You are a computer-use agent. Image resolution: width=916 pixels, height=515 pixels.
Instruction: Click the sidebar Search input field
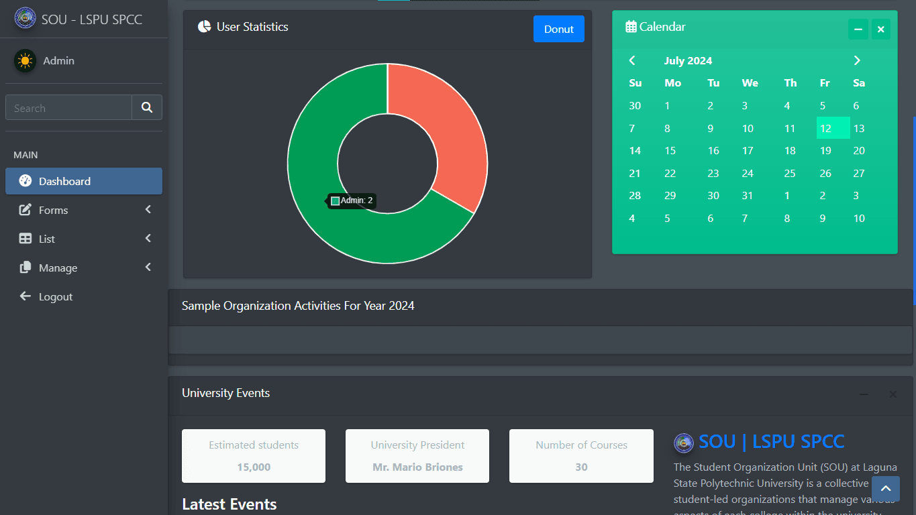click(68, 107)
